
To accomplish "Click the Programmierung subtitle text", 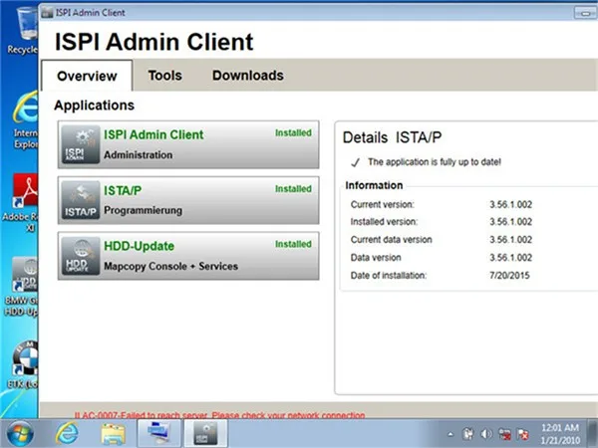I will (x=143, y=211).
